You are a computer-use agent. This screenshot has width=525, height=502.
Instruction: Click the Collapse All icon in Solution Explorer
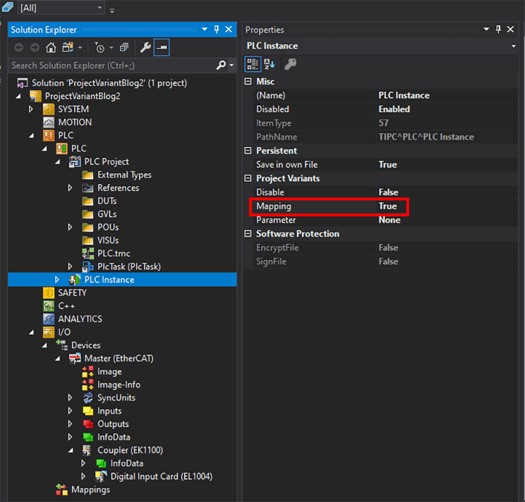tap(124, 48)
